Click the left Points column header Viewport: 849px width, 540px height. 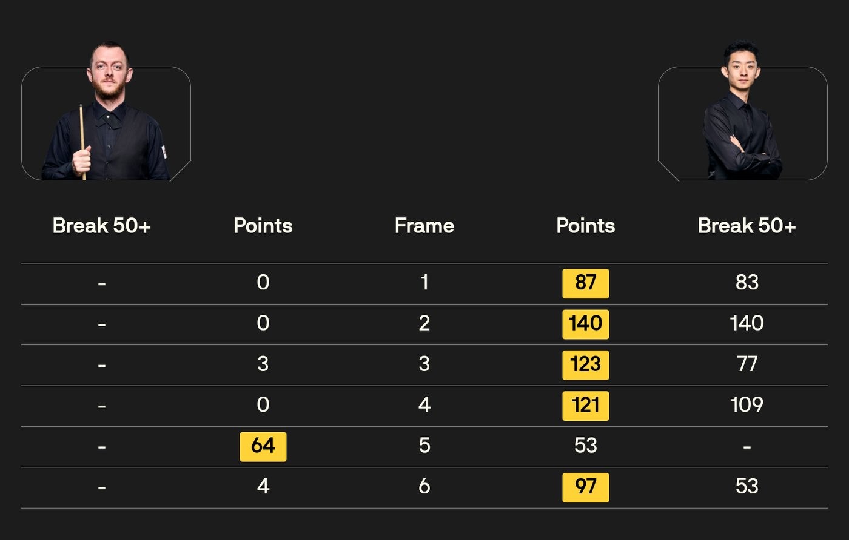(x=263, y=226)
